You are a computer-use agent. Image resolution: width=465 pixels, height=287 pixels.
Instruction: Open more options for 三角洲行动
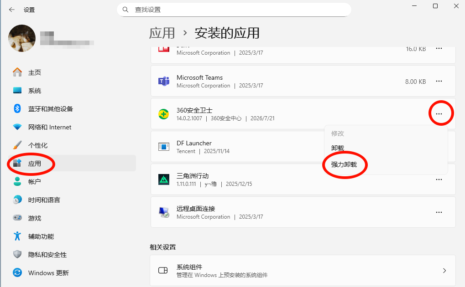(x=439, y=179)
